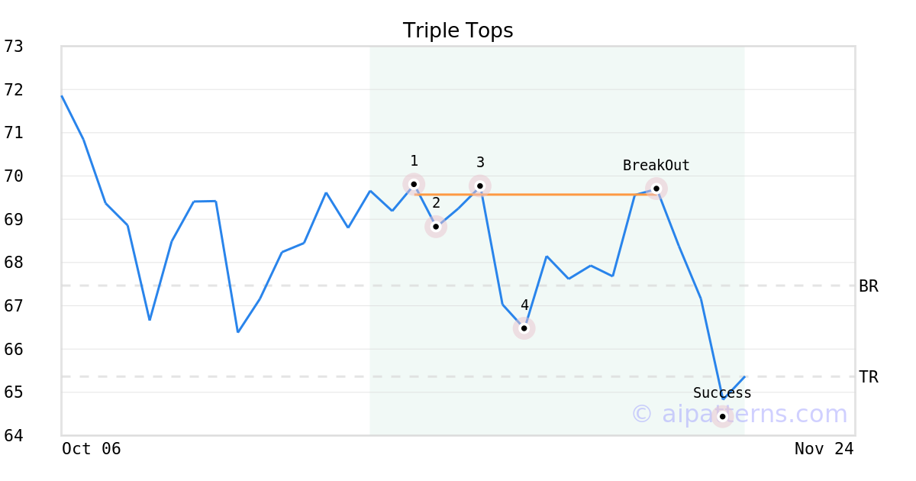
Task: Select the marker dot for point 2
Action: [436, 227]
